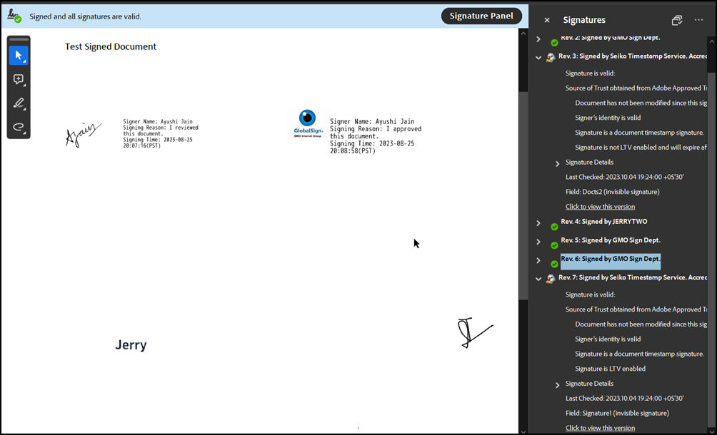The height and width of the screenshot is (435, 717).
Task: Click the GlobalSign logo in the signature
Action: (308, 123)
